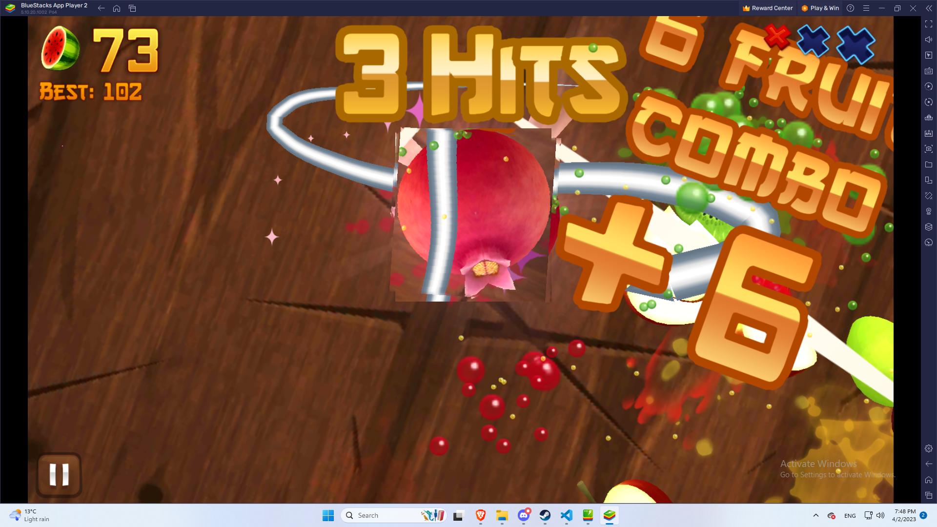The width and height of the screenshot is (937, 527).
Task: Switch to the BlueStacks taskbar app
Action: (610, 515)
